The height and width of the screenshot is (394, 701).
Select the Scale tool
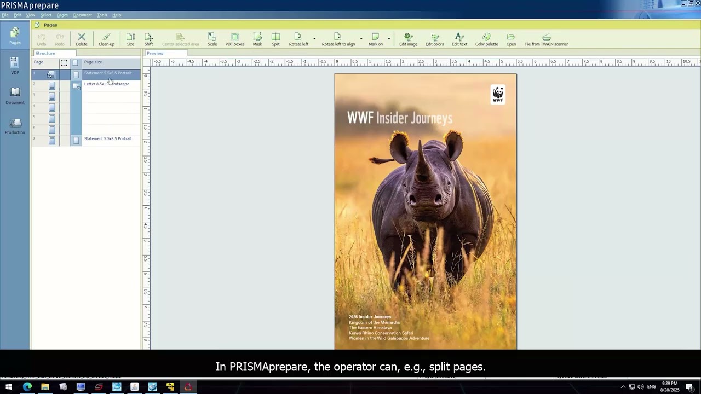click(x=212, y=39)
